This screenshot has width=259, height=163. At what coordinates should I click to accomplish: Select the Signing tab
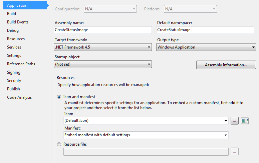pos(14,72)
